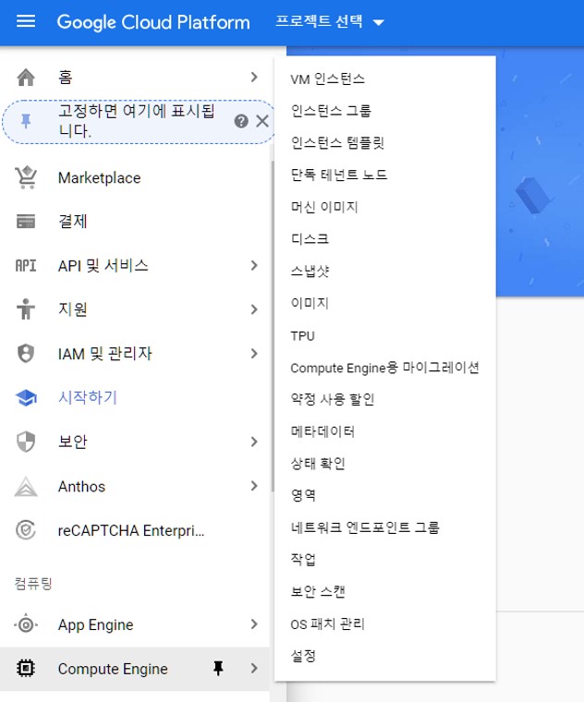Expand the Anthos submenu chevron
Screen dimensions: 584x702
[x=254, y=486]
